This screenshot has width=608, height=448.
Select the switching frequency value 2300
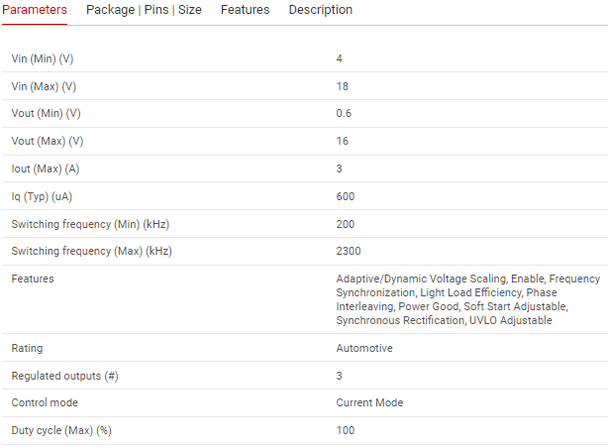349,251
